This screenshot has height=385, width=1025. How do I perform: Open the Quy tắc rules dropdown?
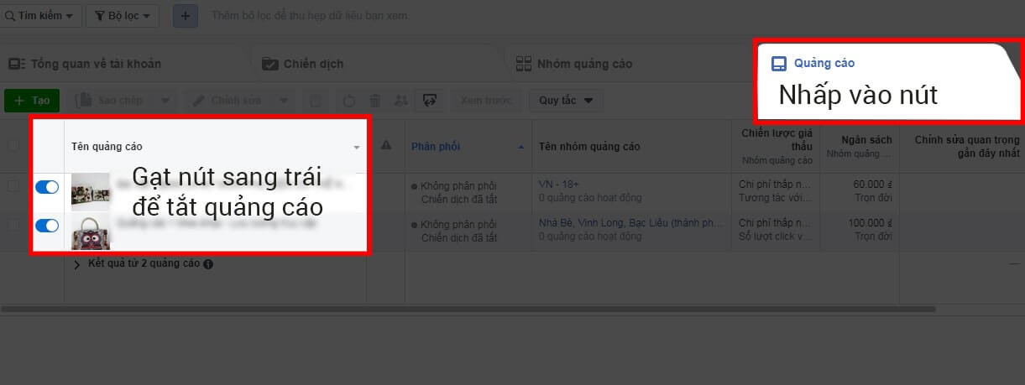566,101
